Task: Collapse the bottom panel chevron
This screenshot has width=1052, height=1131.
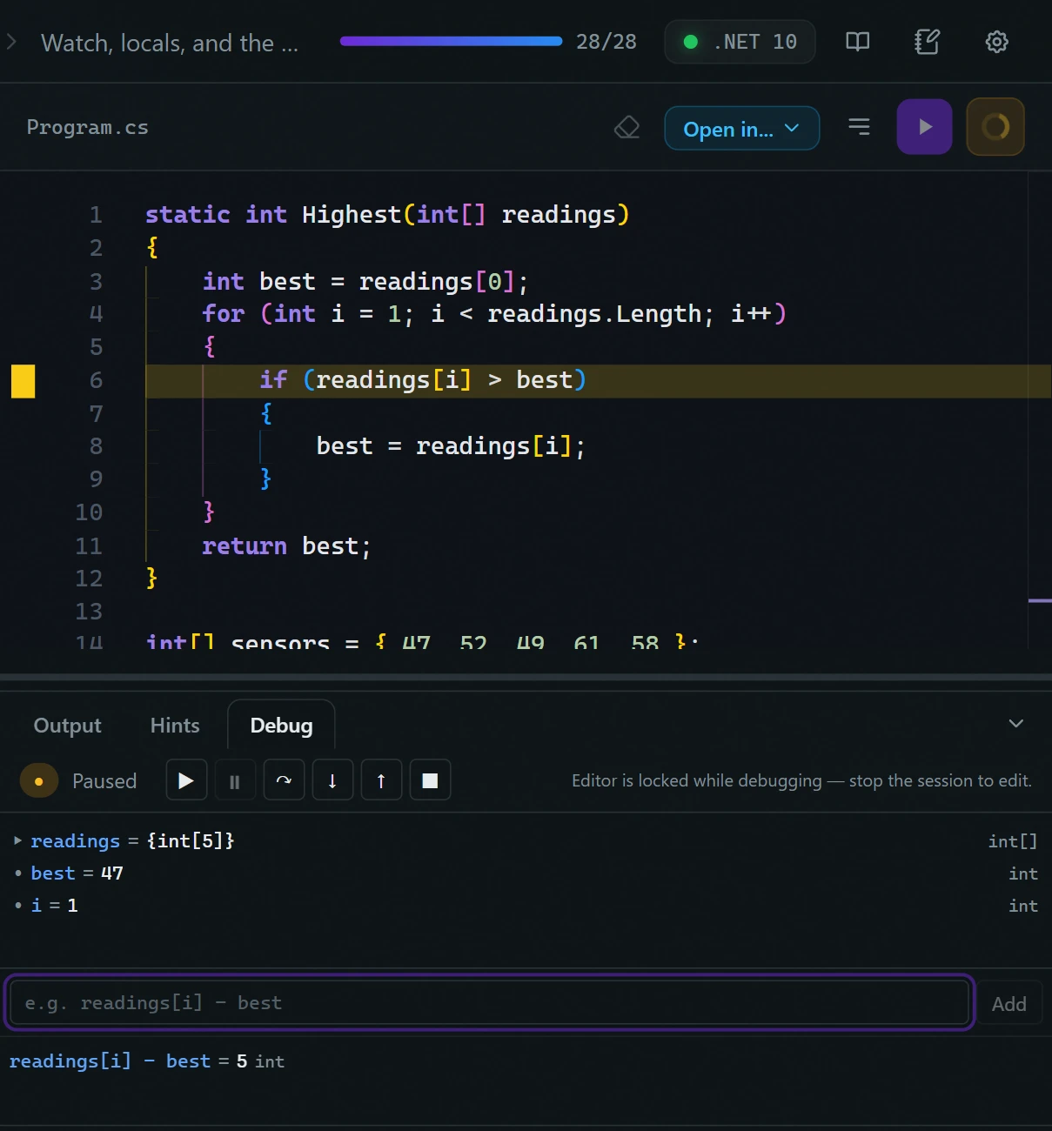Action: pyautogui.click(x=1015, y=724)
